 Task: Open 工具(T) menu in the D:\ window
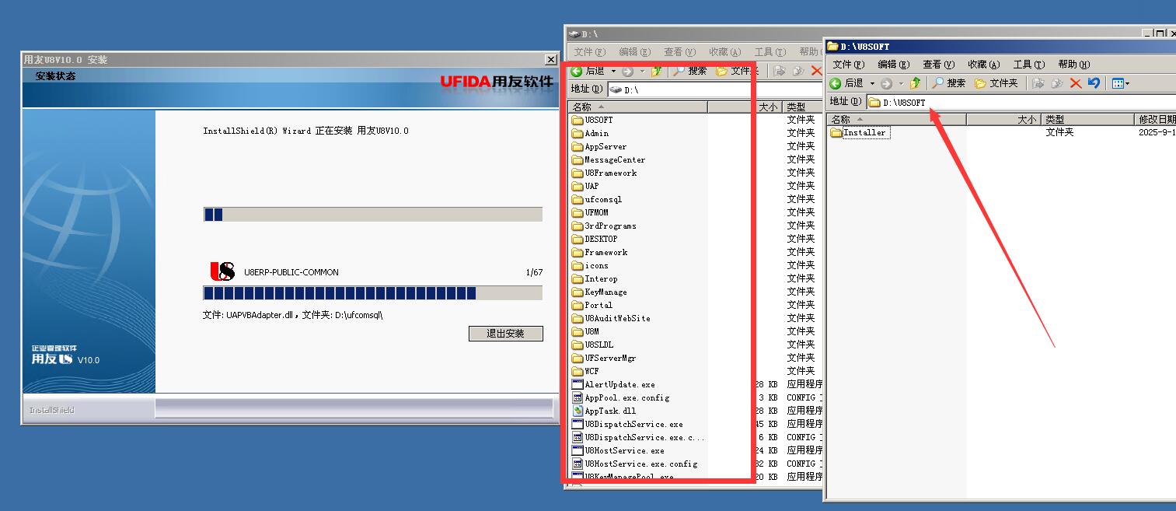click(x=769, y=52)
